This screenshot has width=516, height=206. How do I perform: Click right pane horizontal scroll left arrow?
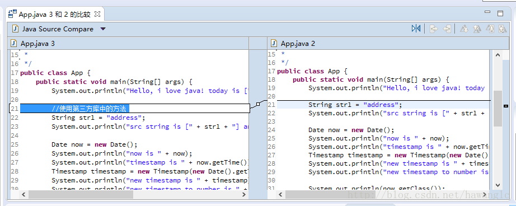point(281,195)
